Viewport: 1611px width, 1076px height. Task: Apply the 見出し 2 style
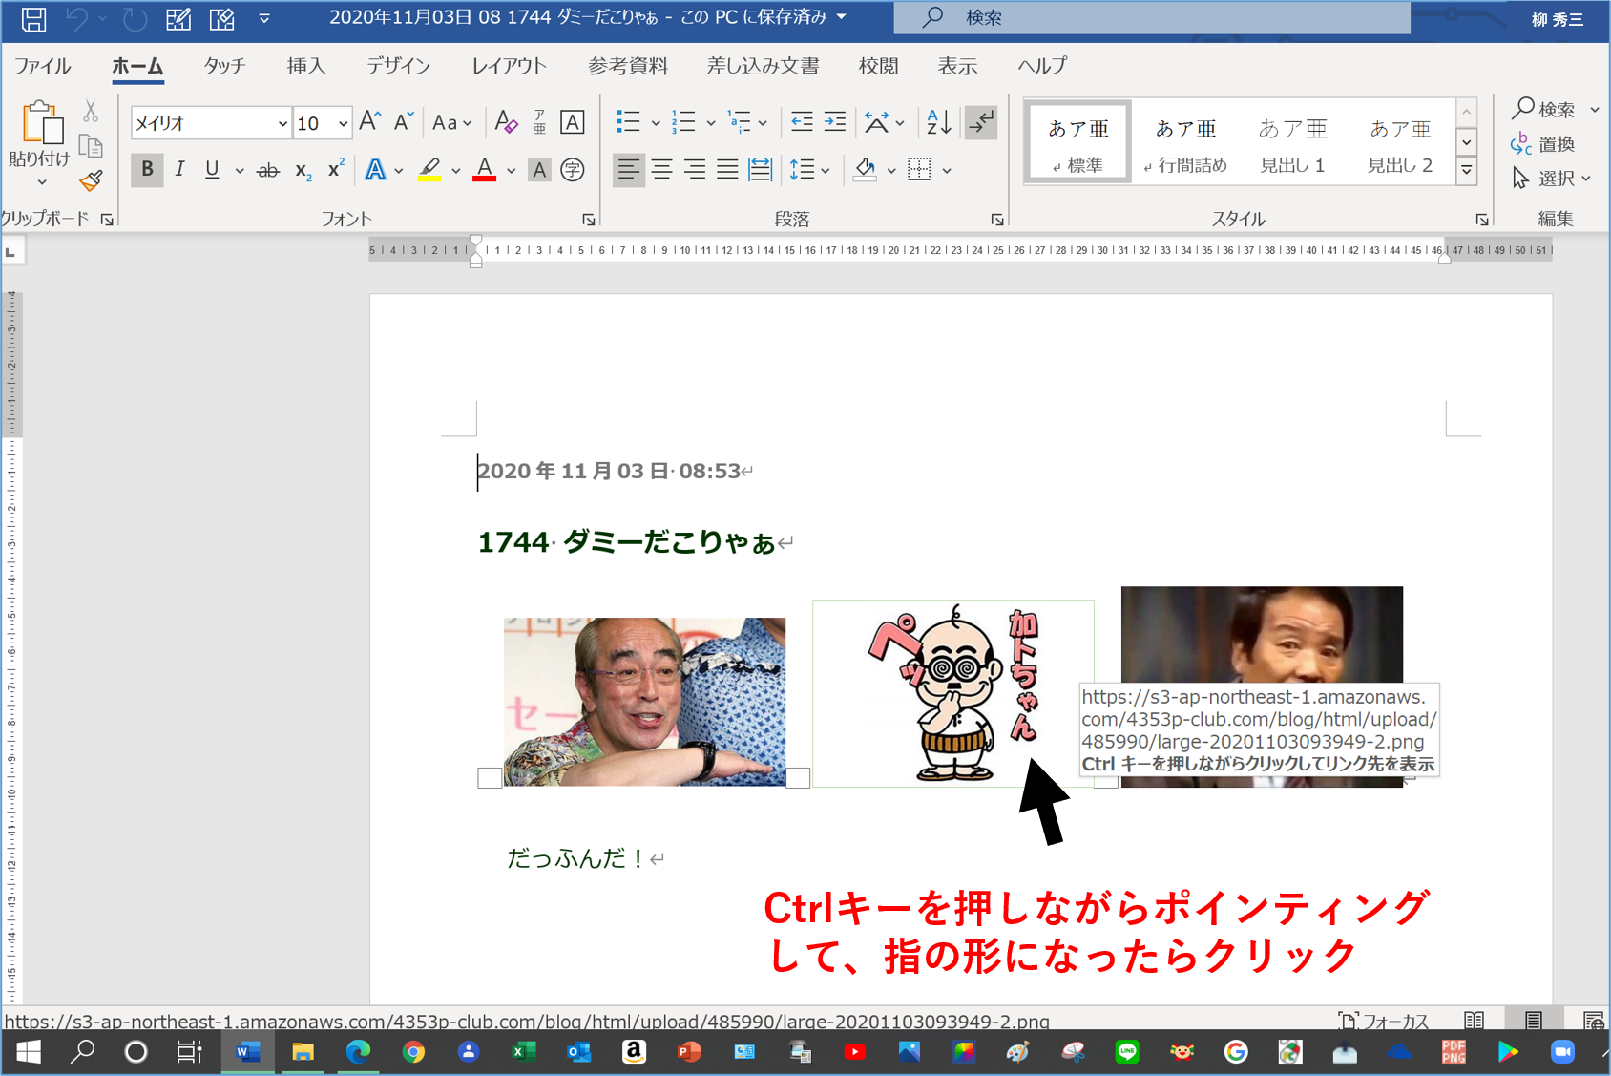coord(1400,141)
